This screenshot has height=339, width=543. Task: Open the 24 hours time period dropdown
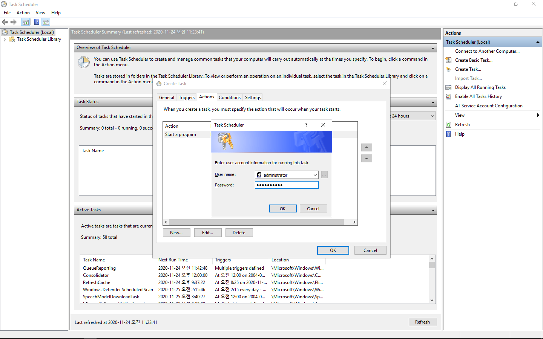[x=433, y=116]
